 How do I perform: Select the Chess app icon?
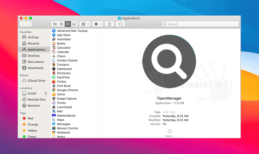(54, 56)
